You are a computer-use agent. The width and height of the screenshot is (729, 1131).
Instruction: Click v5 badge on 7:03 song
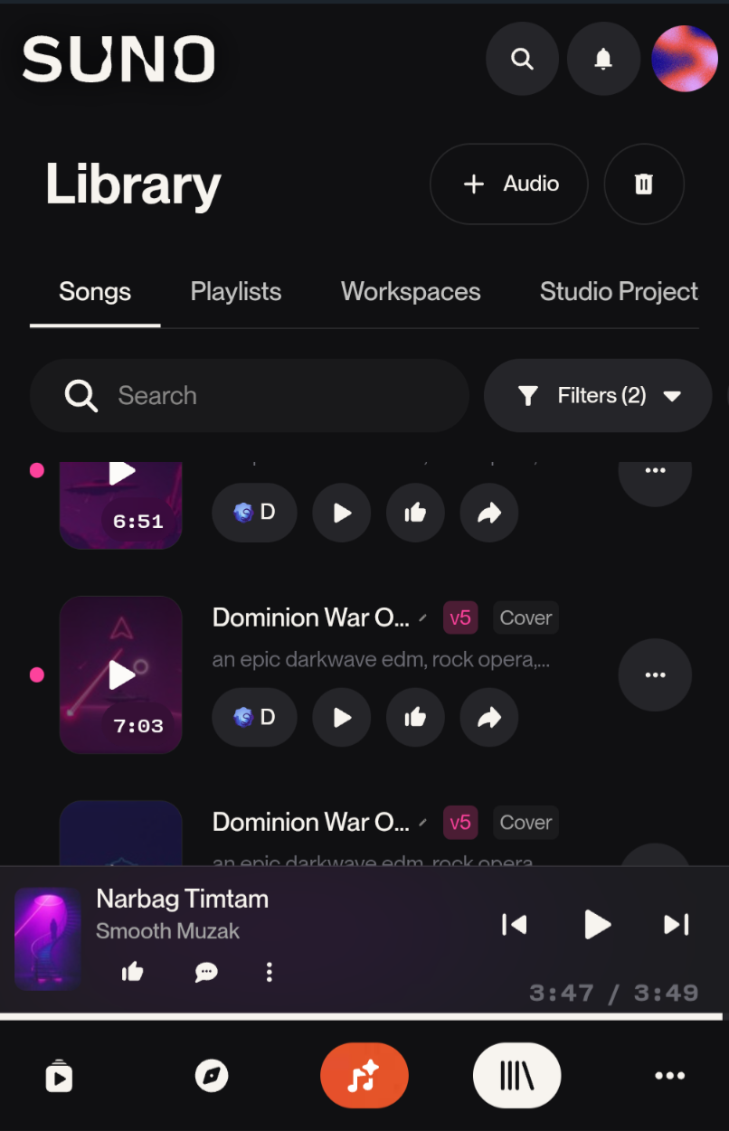click(460, 617)
